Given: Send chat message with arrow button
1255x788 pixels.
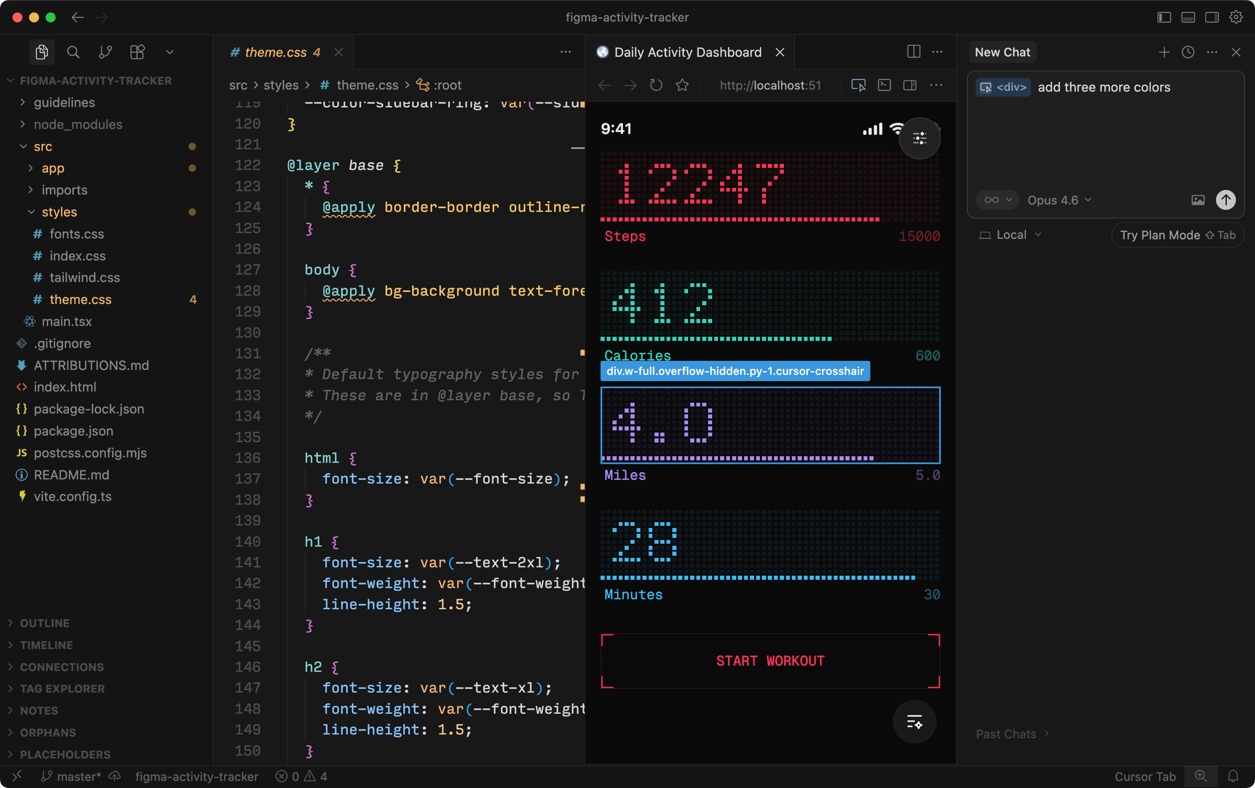Looking at the screenshot, I should [1225, 200].
